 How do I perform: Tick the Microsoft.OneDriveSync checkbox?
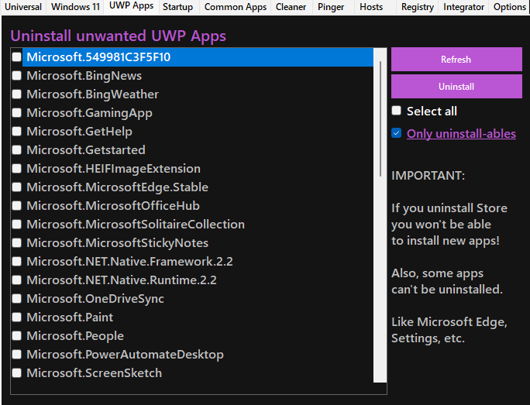point(16,298)
